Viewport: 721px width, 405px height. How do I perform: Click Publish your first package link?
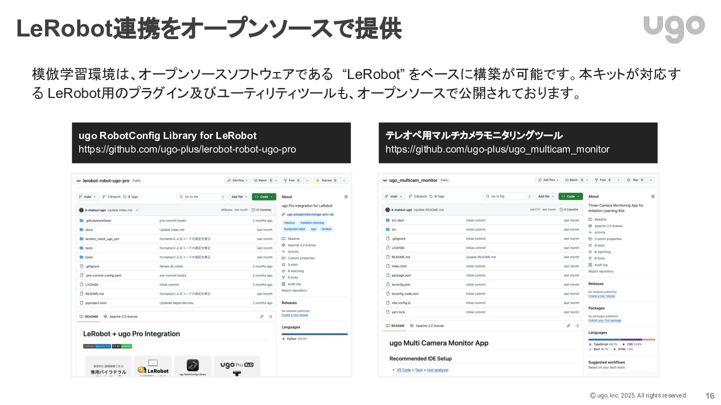click(x=605, y=320)
